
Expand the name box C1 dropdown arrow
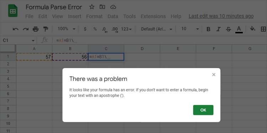coord(33,40)
